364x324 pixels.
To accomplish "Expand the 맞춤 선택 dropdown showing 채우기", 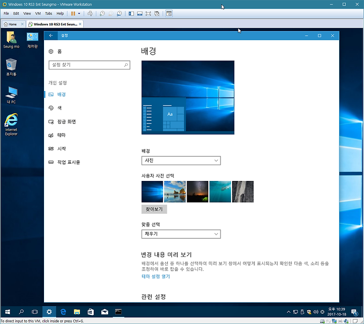I will tap(181, 234).
